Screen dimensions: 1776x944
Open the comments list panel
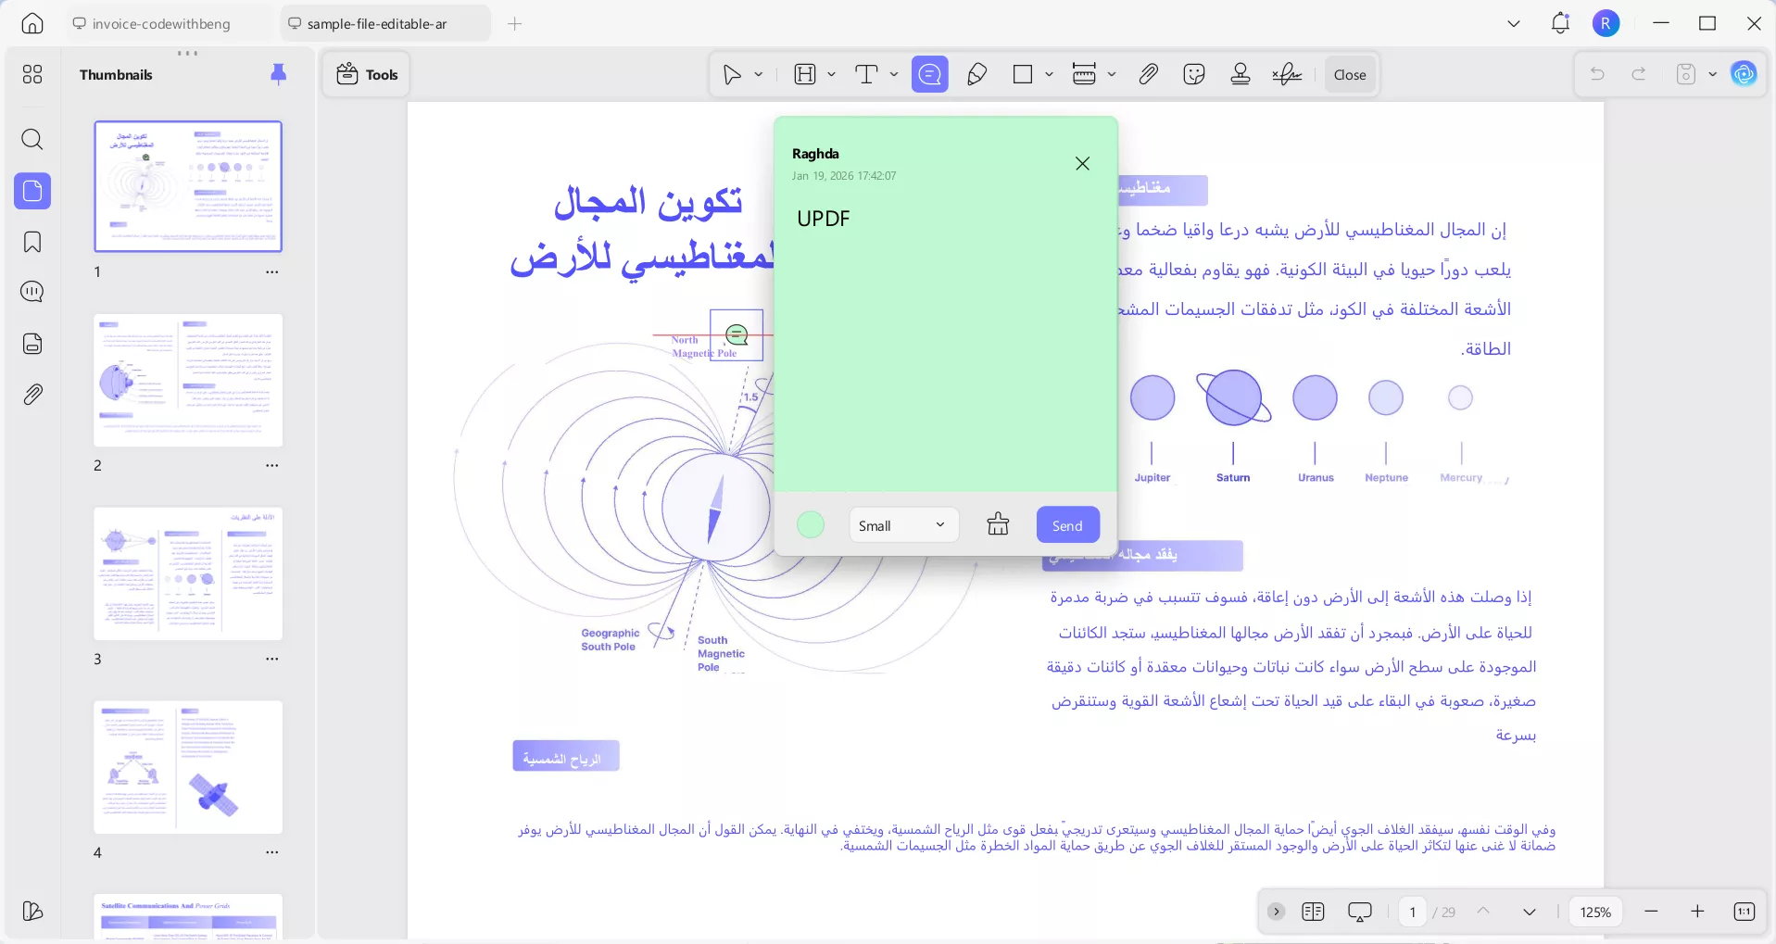click(32, 293)
